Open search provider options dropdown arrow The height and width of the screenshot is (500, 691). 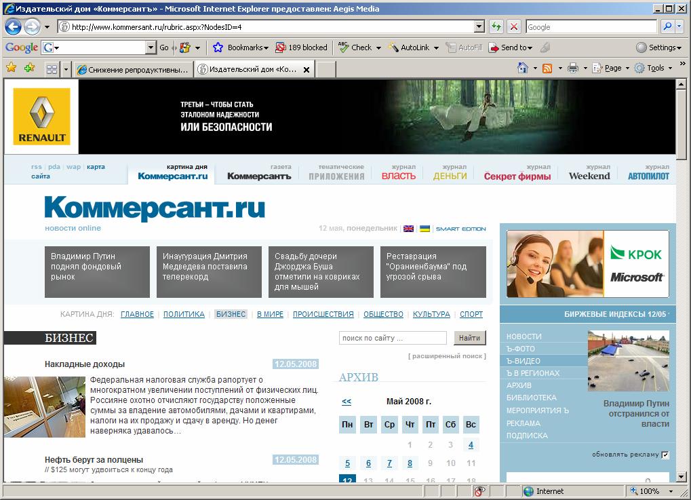[679, 27]
